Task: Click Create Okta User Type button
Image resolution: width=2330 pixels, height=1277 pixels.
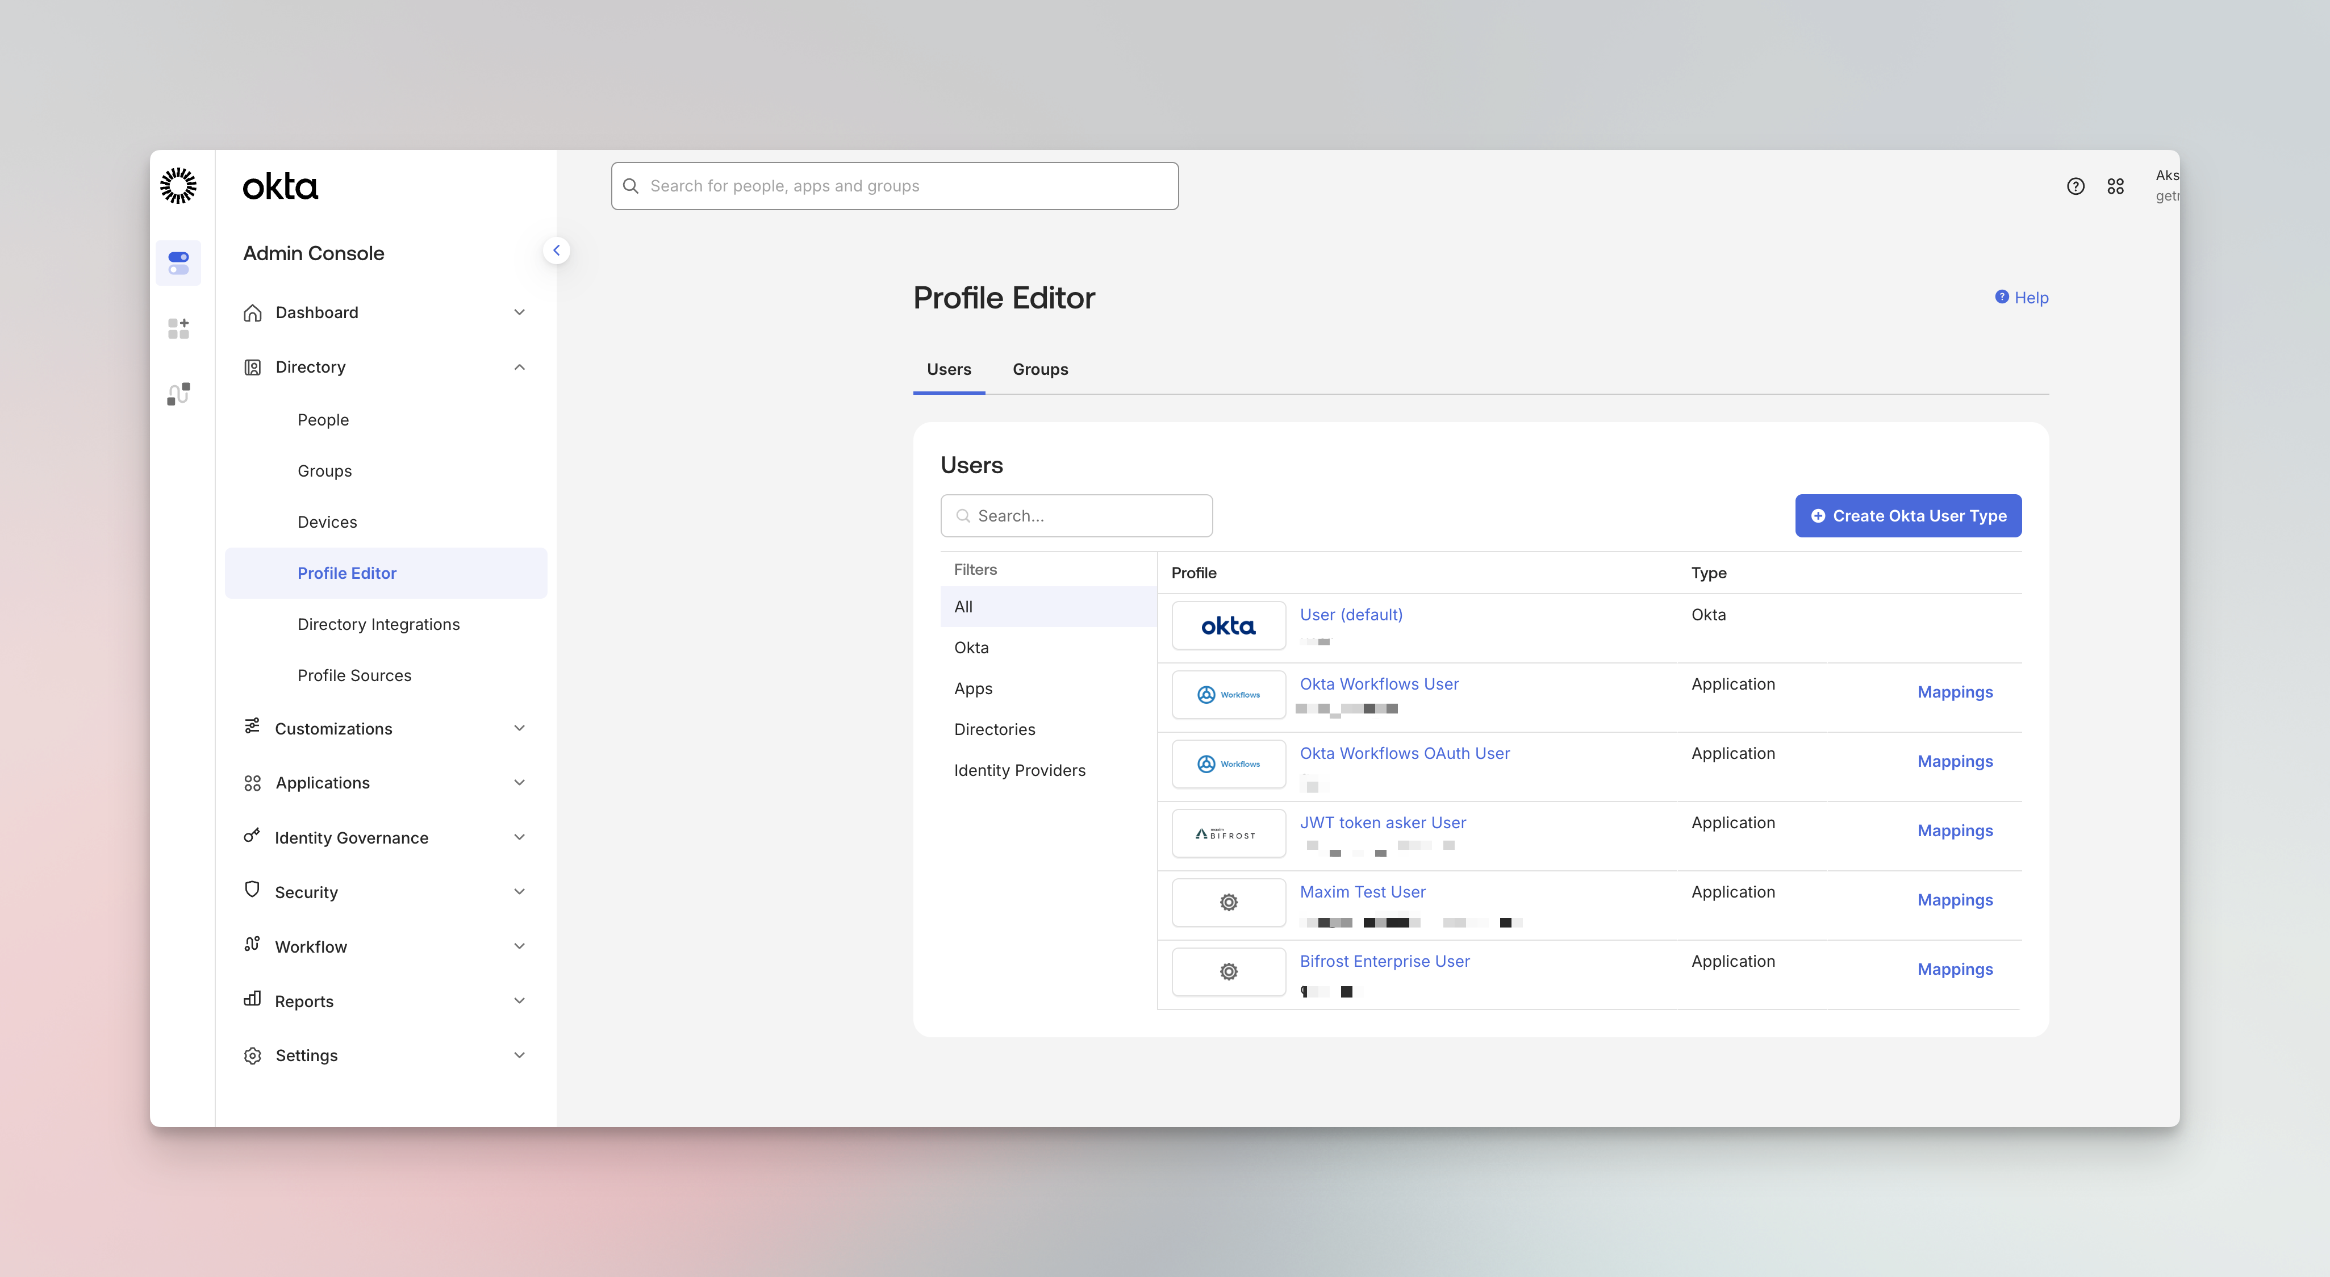Action: coord(1909,515)
